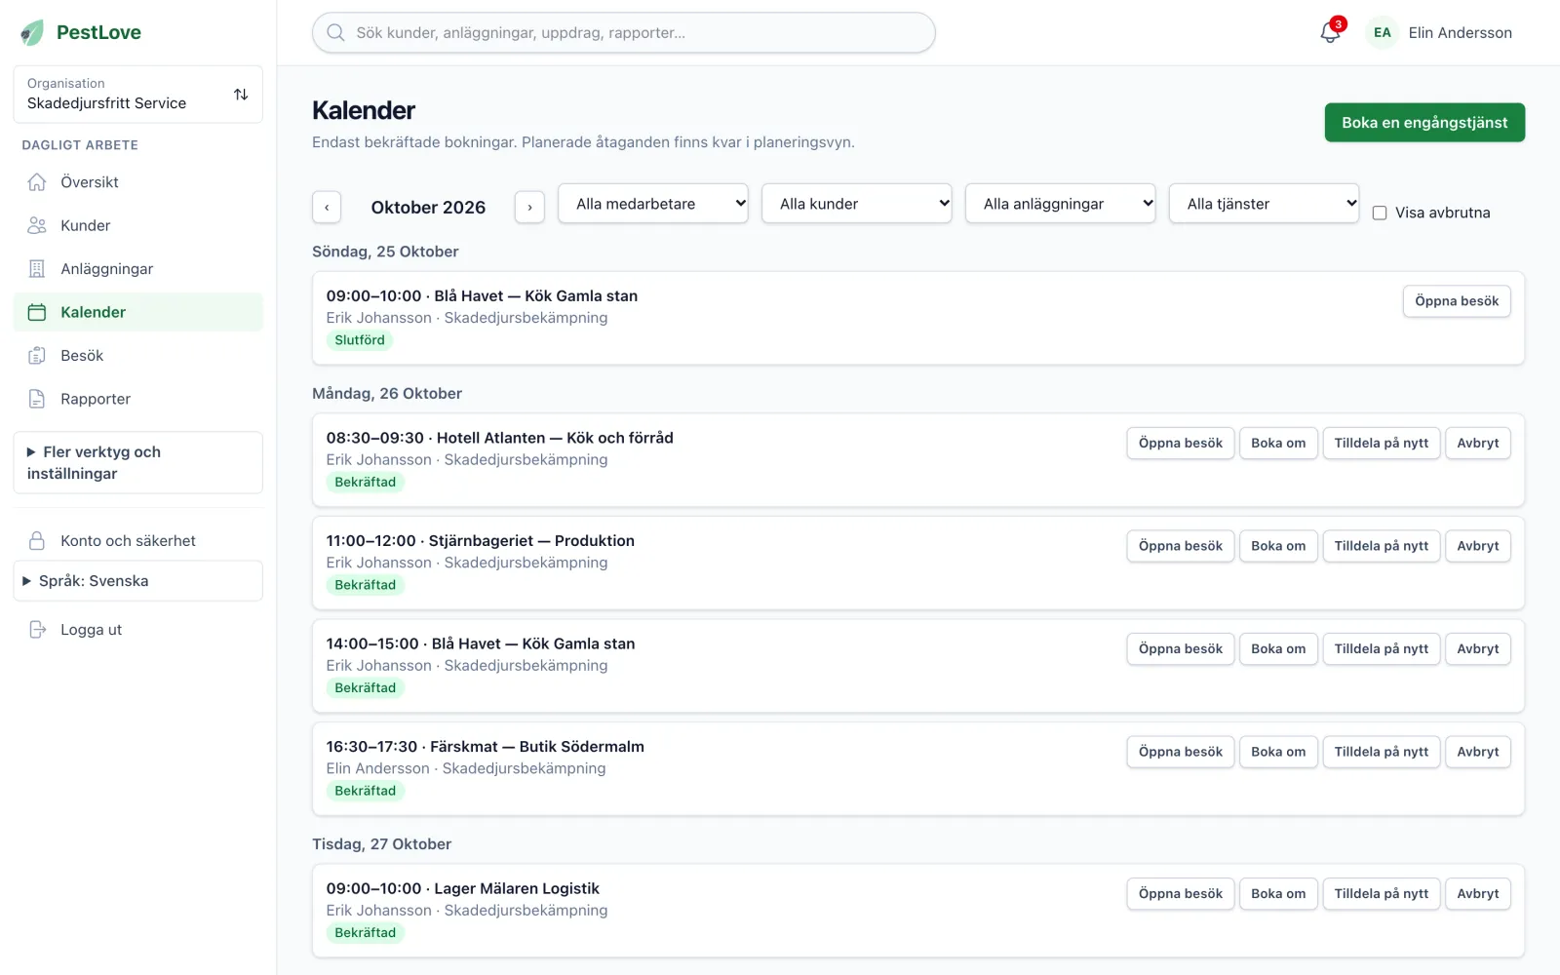Click the Kalender calendar icon
1560x975 pixels.
coord(37,312)
